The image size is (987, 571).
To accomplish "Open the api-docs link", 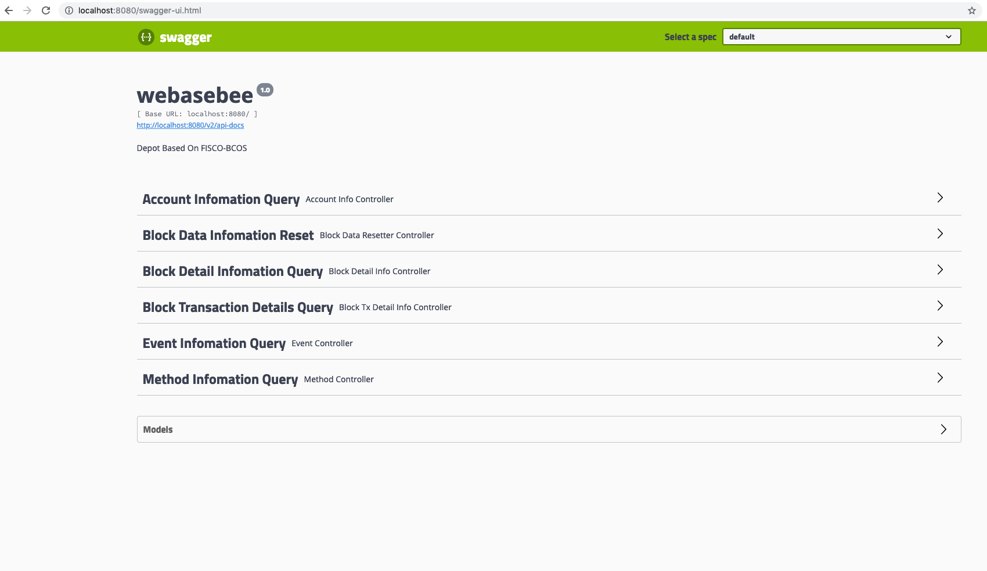I will (190, 125).
